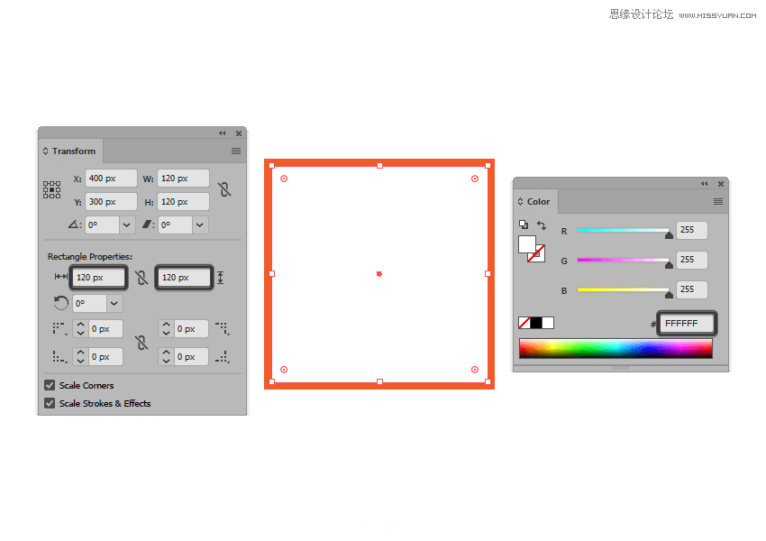766x541 pixels.
Task: Click the swap fill and stroke arrows
Action: (542, 225)
